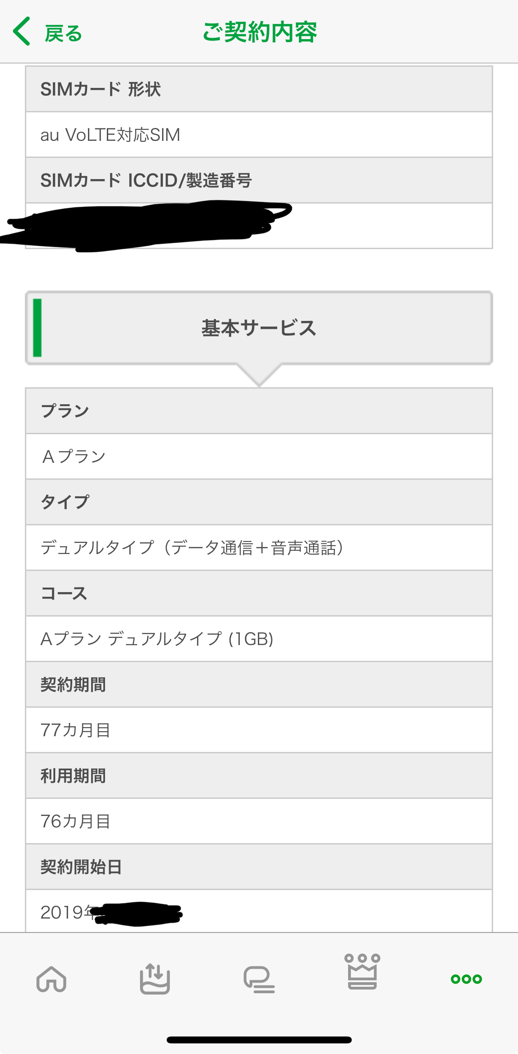Select the Aプラン value row
The height and width of the screenshot is (1054, 518).
pos(259,456)
